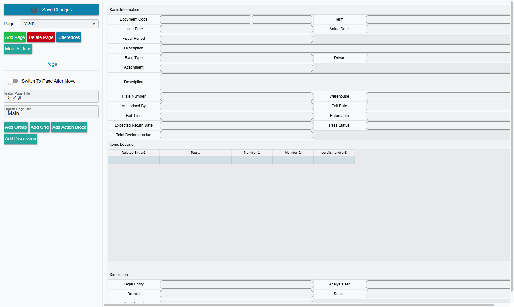This screenshot has width=514, height=307.
Task: Click the large multi-line Description box
Action: pyautogui.click(x=335, y=82)
